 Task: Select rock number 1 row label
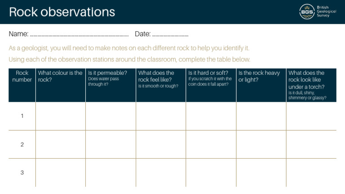click(22, 116)
